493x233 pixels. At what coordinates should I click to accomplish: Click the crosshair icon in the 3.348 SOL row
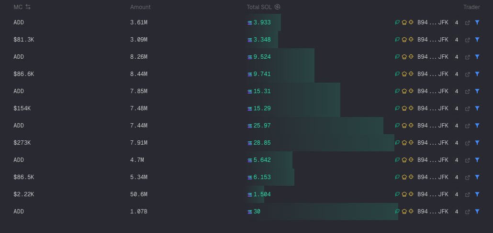(411, 40)
